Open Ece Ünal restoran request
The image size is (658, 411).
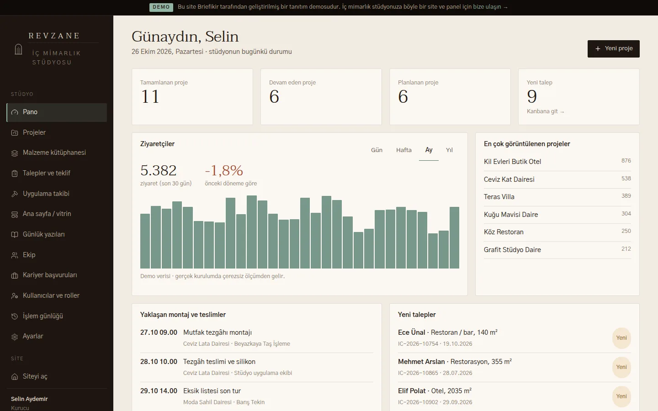coord(515,338)
